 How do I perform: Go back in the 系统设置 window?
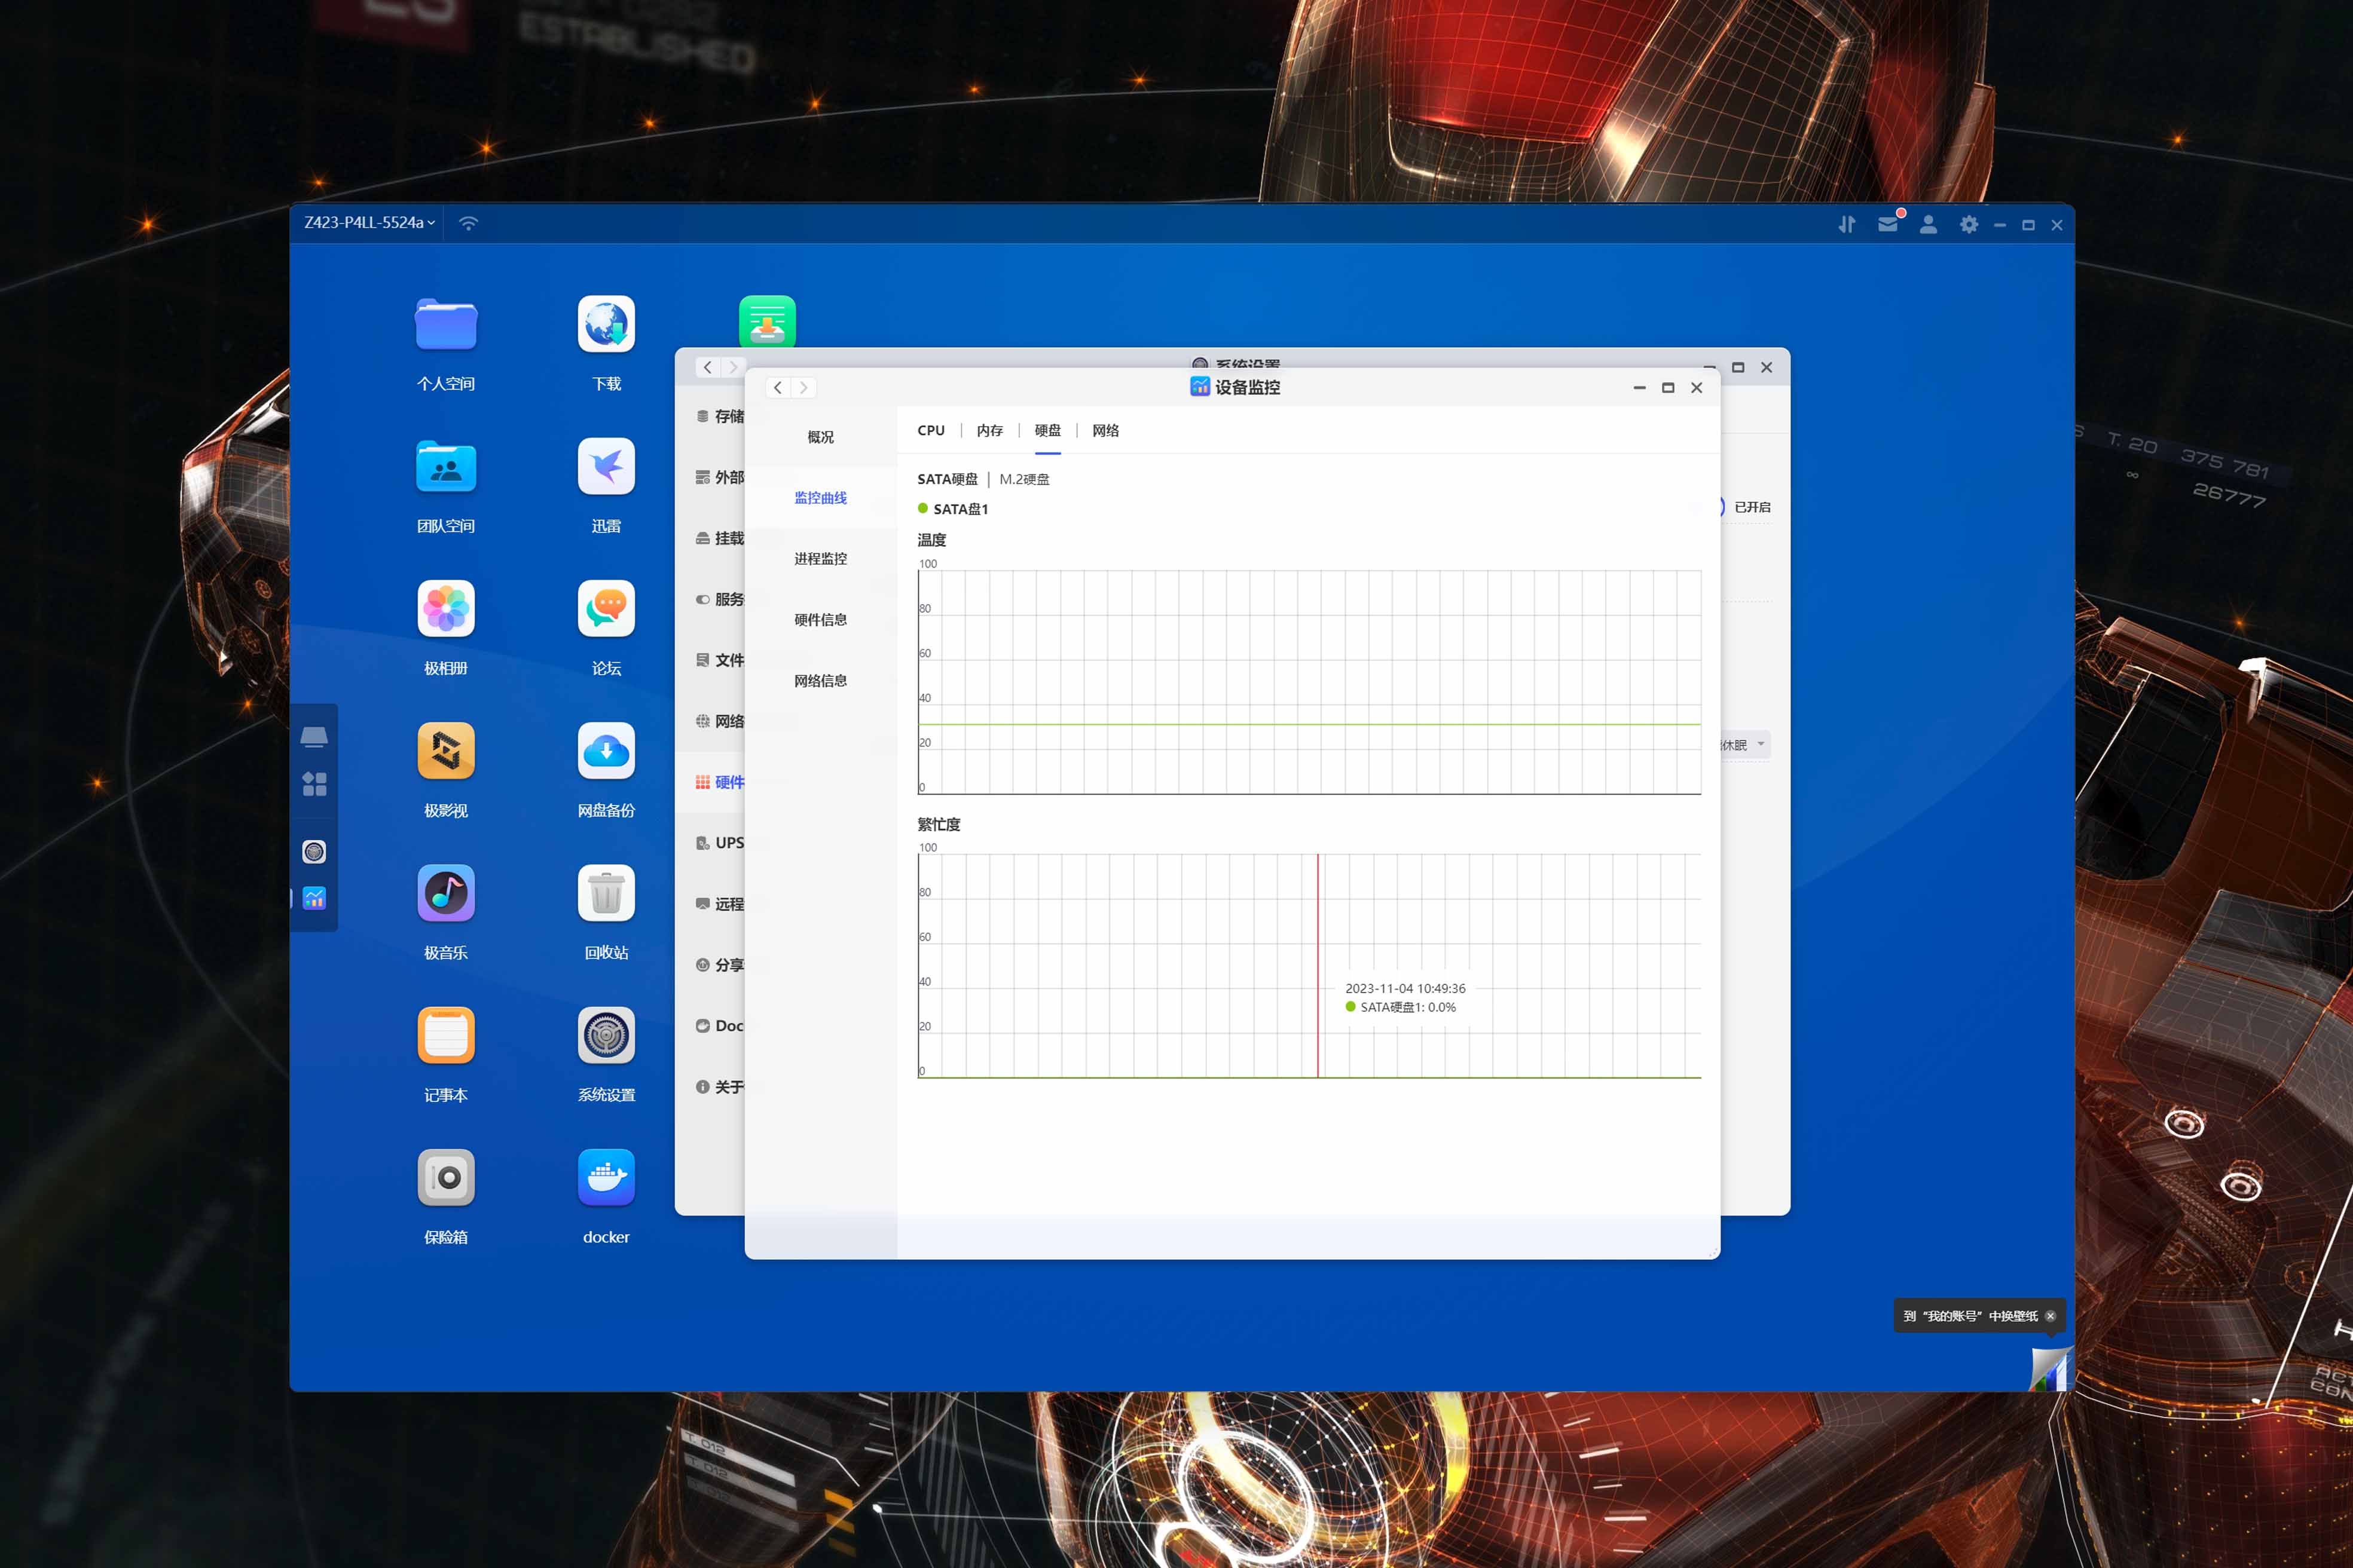[707, 367]
